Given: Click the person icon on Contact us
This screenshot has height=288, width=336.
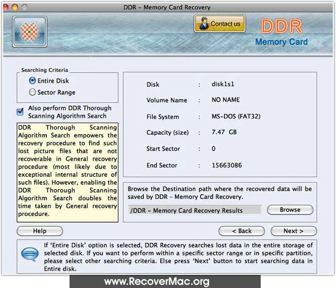Looking at the screenshot, I should pos(203,24).
